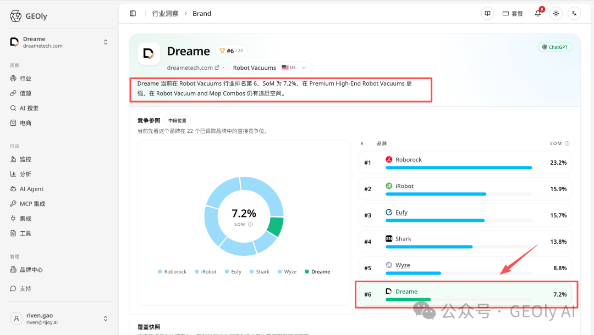
Task: Open the documentation book icon
Action: click(487, 14)
